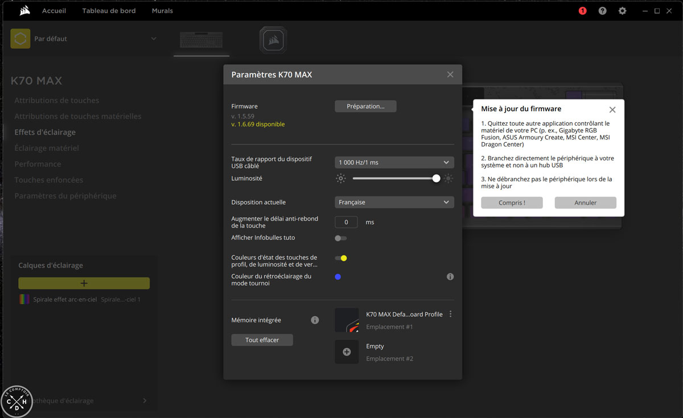Open the three-dot menu on K70 MAX profile
Image resolution: width=683 pixels, height=418 pixels.
point(450,313)
